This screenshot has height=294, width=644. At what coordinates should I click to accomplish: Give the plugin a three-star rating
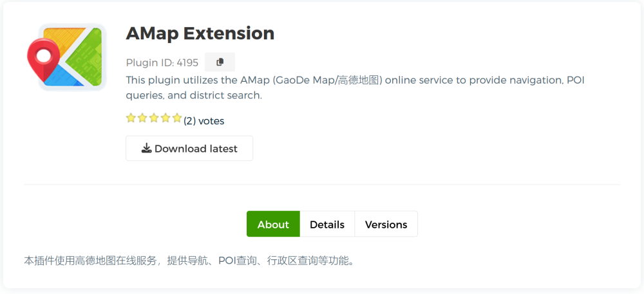[154, 118]
